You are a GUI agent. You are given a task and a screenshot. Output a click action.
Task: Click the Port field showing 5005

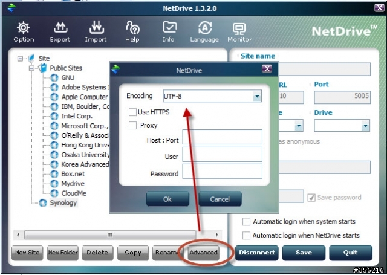(x=342, y=97)
